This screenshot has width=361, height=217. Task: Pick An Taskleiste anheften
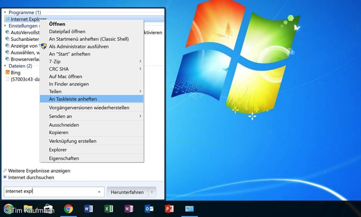pos(92,99)
